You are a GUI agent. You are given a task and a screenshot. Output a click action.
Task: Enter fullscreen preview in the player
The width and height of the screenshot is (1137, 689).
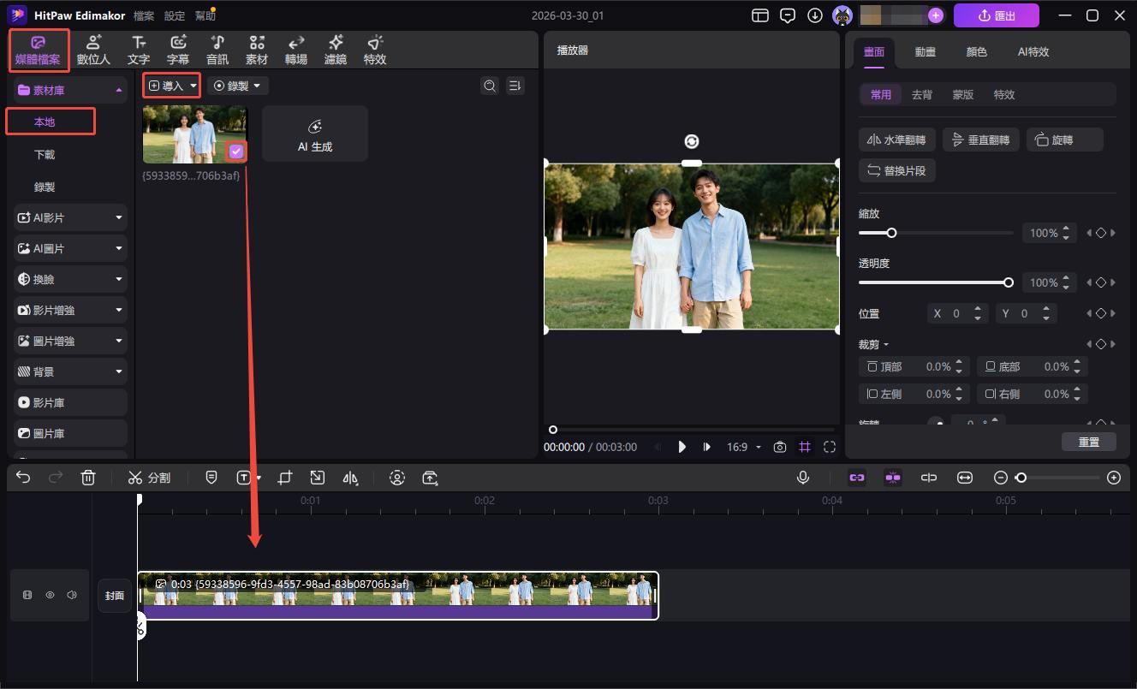point(830,447)
